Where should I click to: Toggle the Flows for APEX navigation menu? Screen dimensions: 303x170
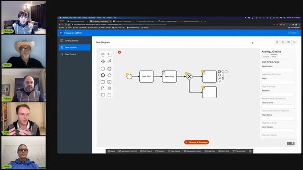pos(61,33)
